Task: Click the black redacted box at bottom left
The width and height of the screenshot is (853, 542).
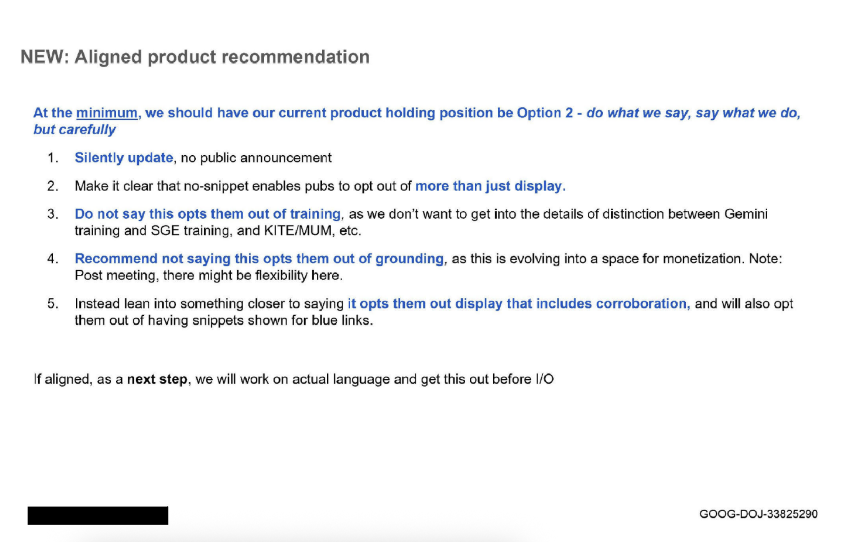Action: coord(98,515)
